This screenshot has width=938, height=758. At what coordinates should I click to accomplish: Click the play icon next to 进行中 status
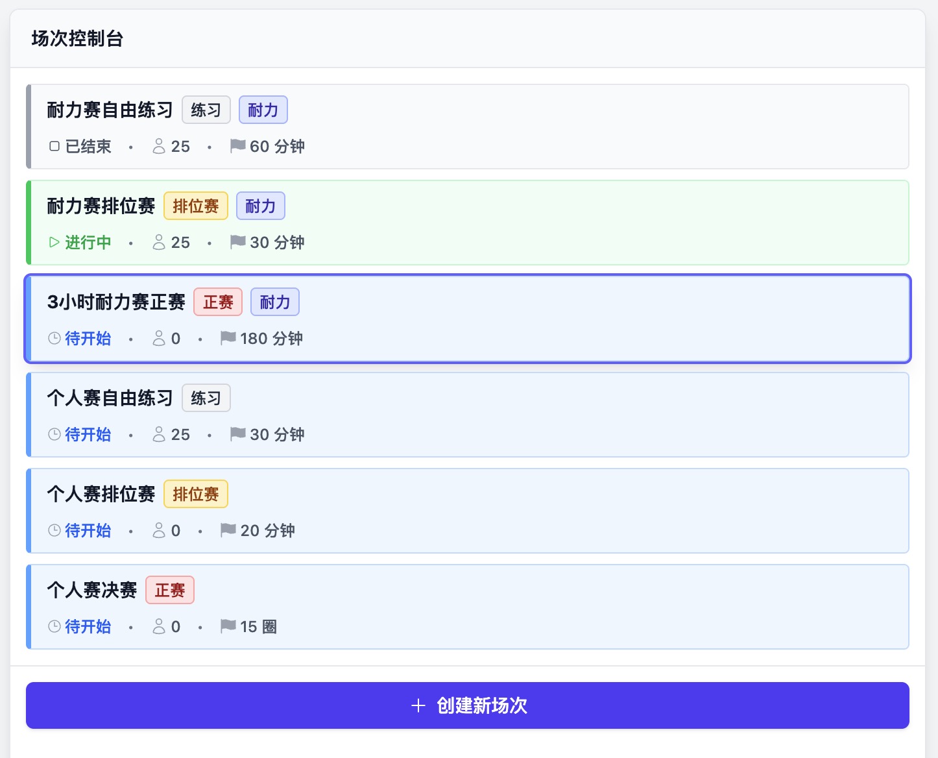(x=54, y=242)
